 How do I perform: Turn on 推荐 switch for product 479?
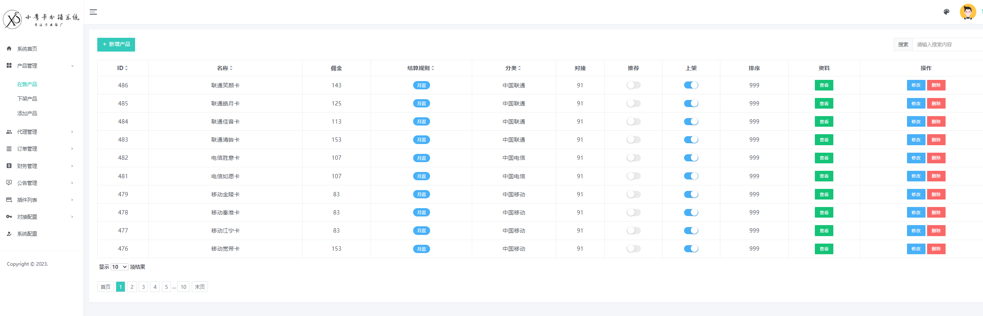coord(633,194)
